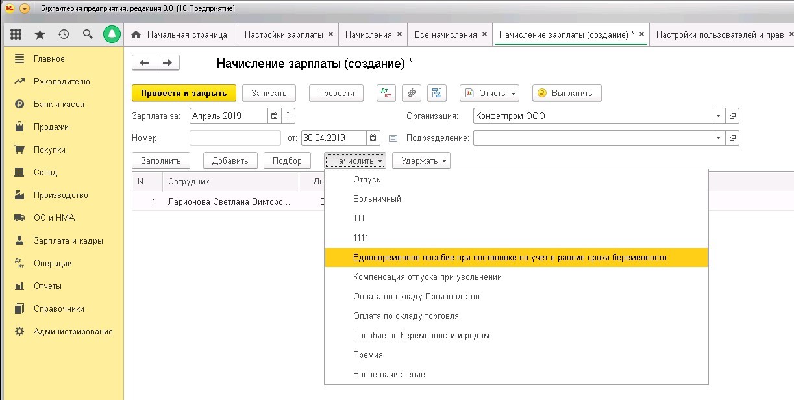Open the Удержать dropdown menu
This screenshot has width=794, height=400.
tap(421, 160)
